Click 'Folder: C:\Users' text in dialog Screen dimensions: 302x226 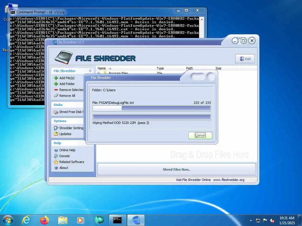click(104, 90)
